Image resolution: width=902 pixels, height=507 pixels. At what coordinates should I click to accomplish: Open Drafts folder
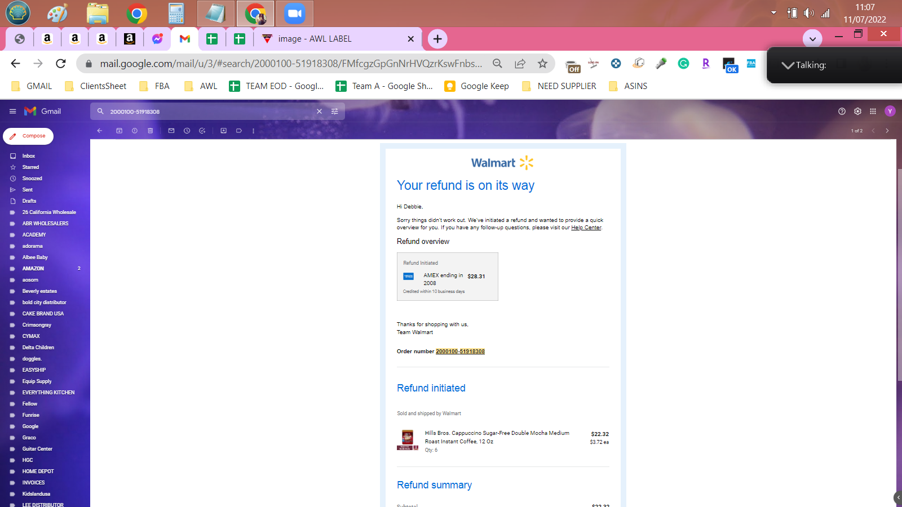(x=29, y=201)
